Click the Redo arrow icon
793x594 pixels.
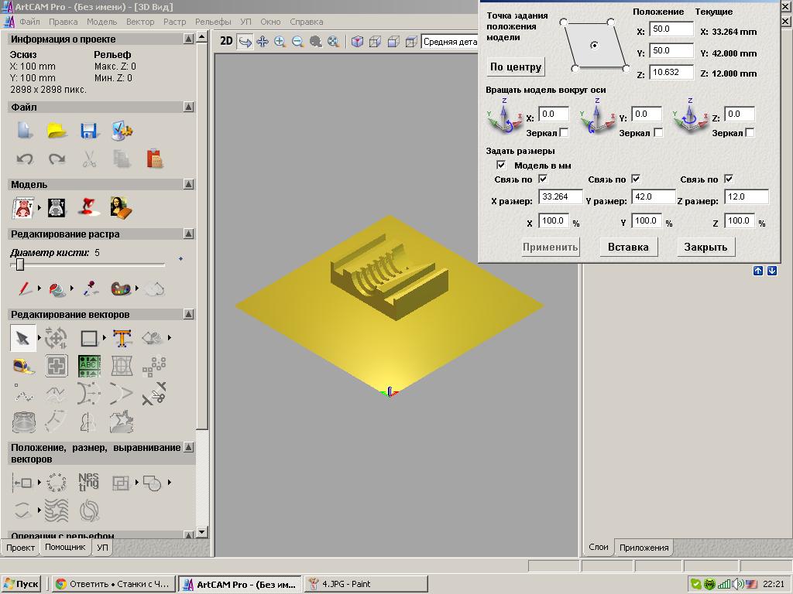click(57, 159)
